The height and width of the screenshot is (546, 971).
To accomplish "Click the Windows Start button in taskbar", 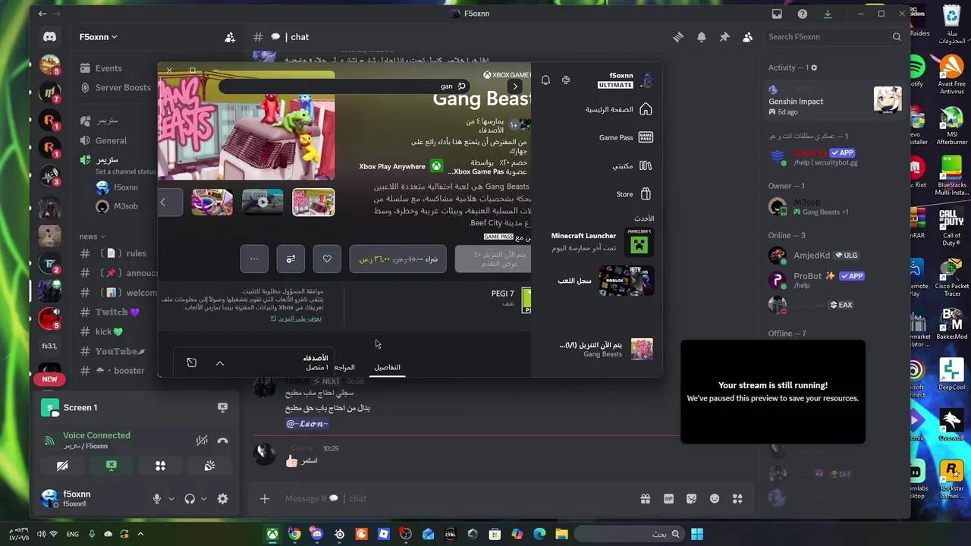I will coord(697,534).
